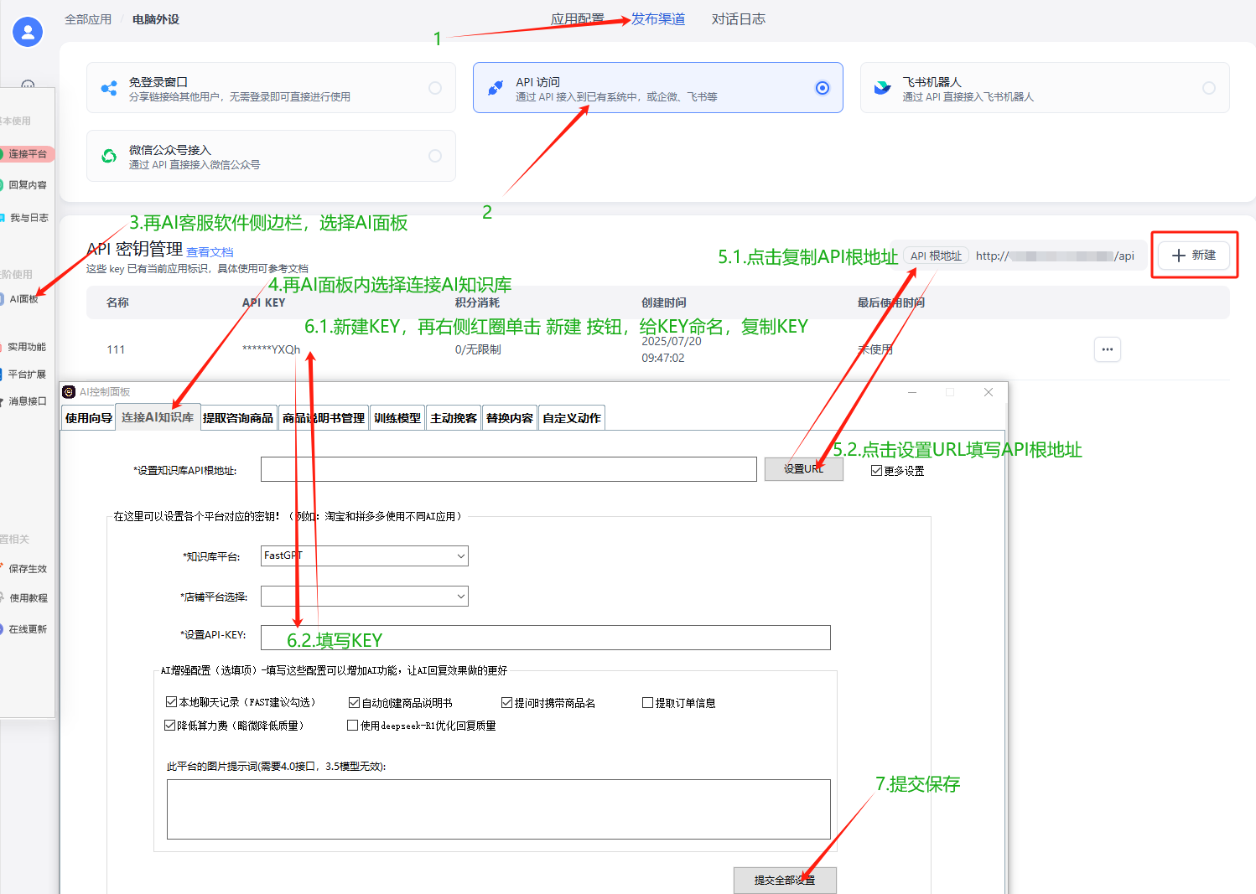Viewport: 1256px width, 894px height.
Task: Click the 设置知识库API根地址 input field
Action: point(508,469)
